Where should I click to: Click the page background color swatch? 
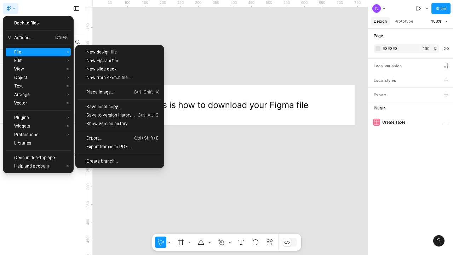(378, 49)
